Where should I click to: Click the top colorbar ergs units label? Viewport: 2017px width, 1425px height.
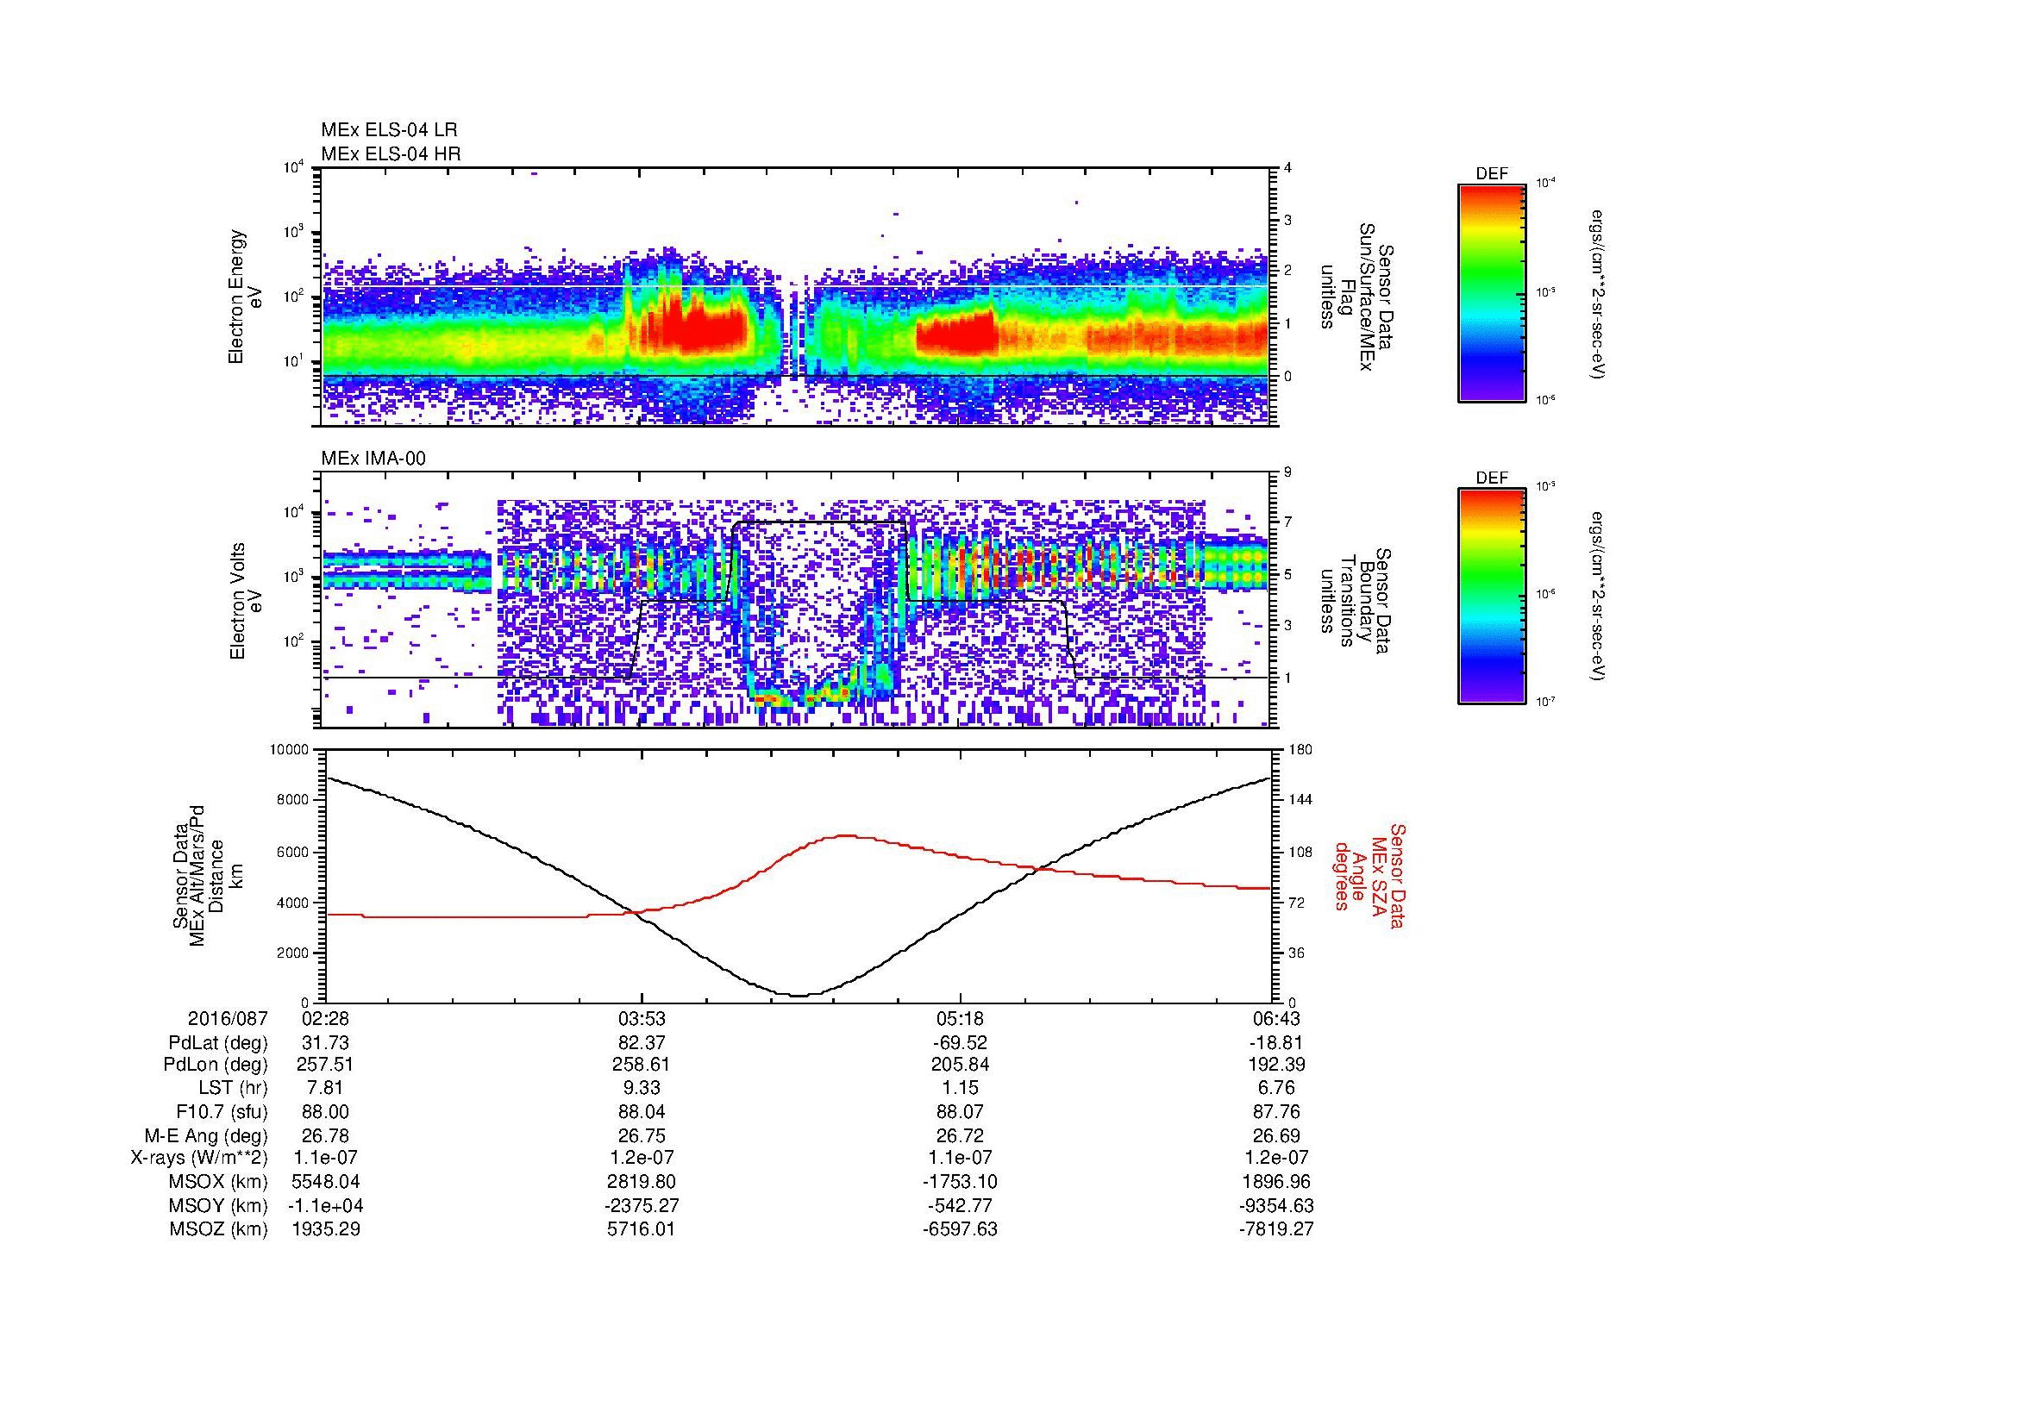(1600, 293)
